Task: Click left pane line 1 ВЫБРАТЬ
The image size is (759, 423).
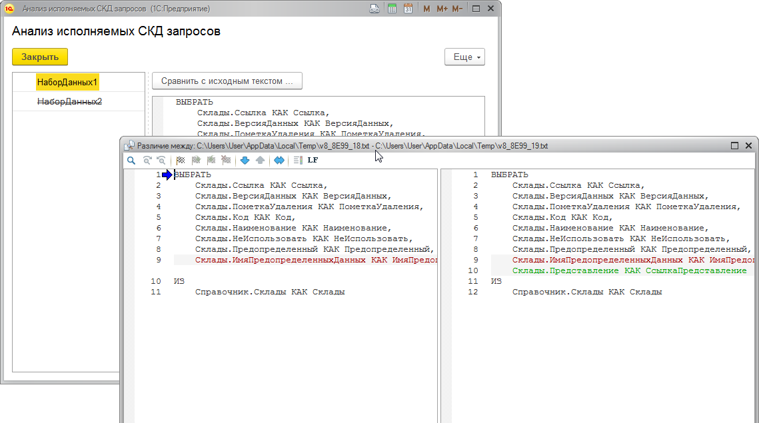Action: [192, 175]
